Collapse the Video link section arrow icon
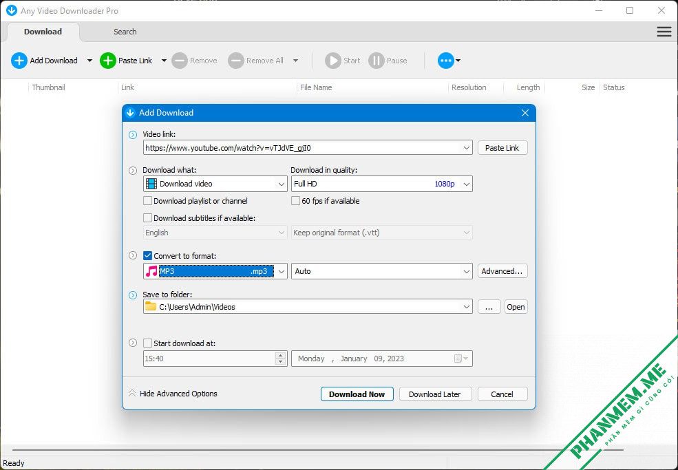The width and height of the screenshot is (678, 470). 133,135
